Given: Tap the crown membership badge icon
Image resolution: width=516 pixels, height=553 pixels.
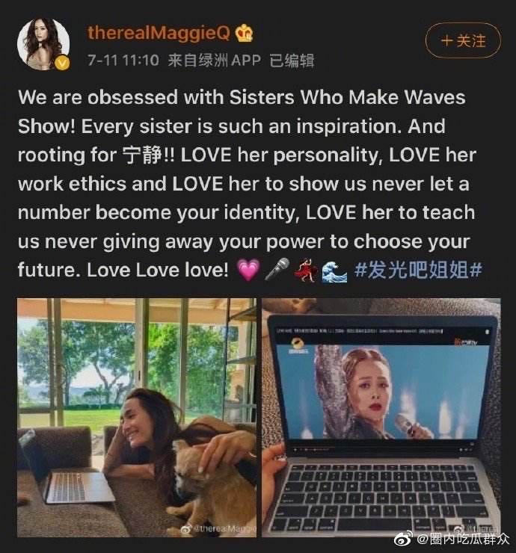Looking at the screenshot, I should (245, 34).
